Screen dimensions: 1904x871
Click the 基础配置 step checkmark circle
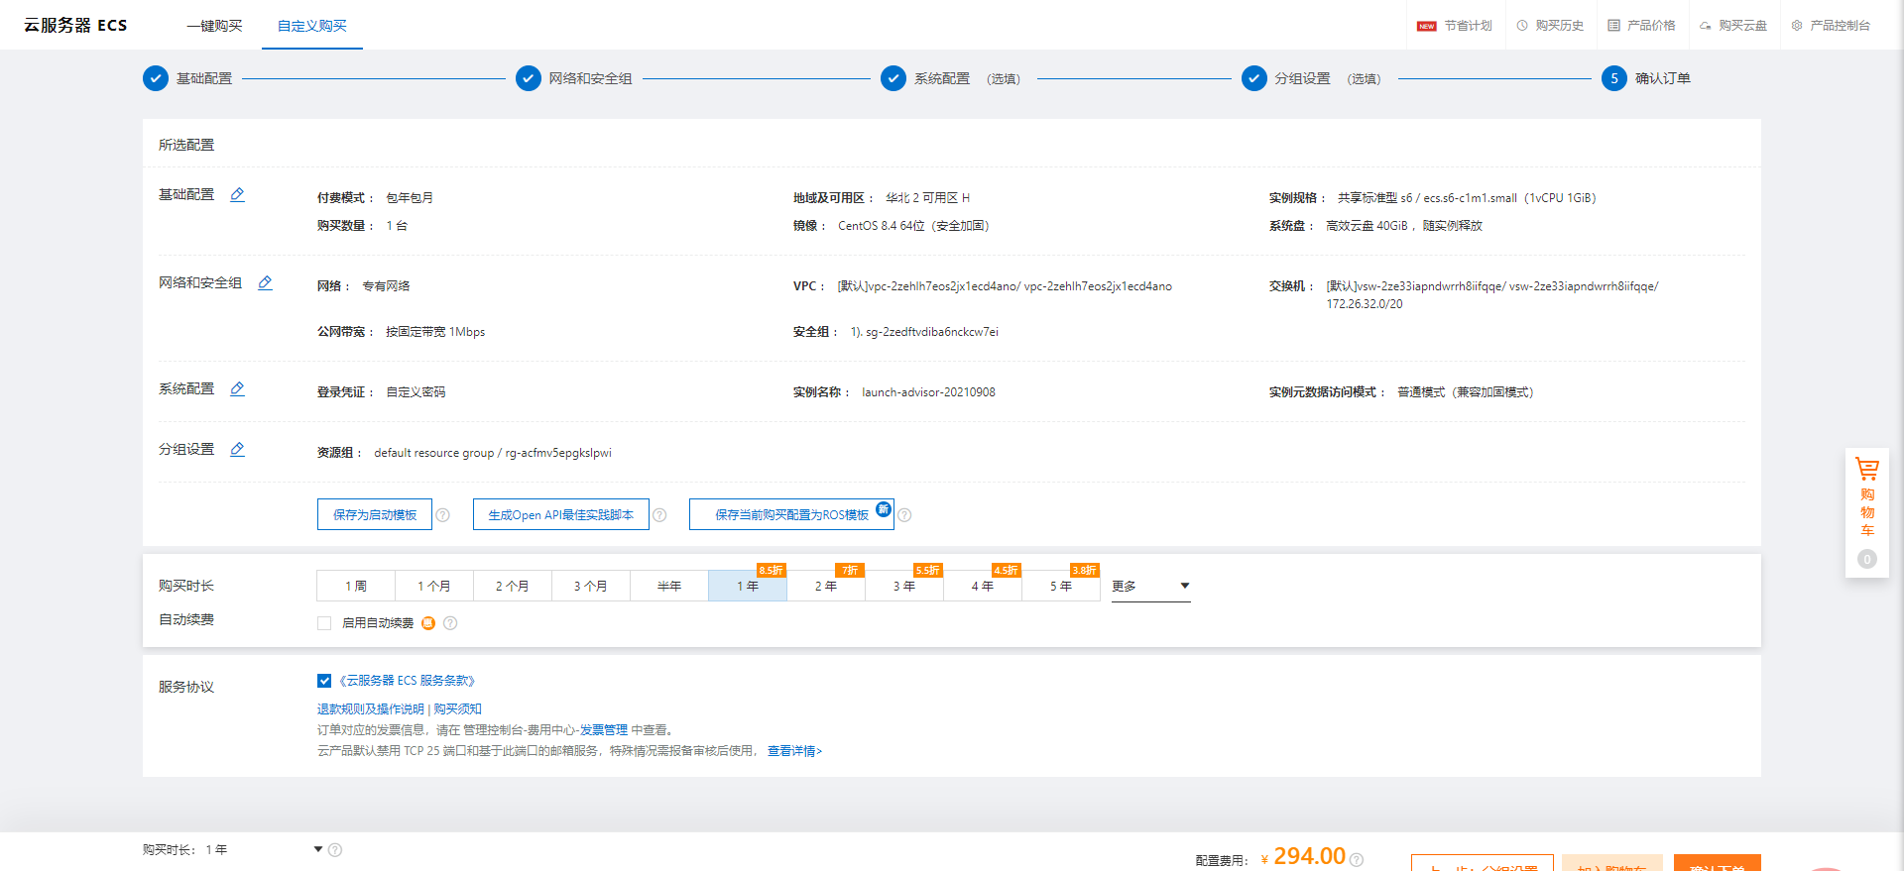click(156, 78)
